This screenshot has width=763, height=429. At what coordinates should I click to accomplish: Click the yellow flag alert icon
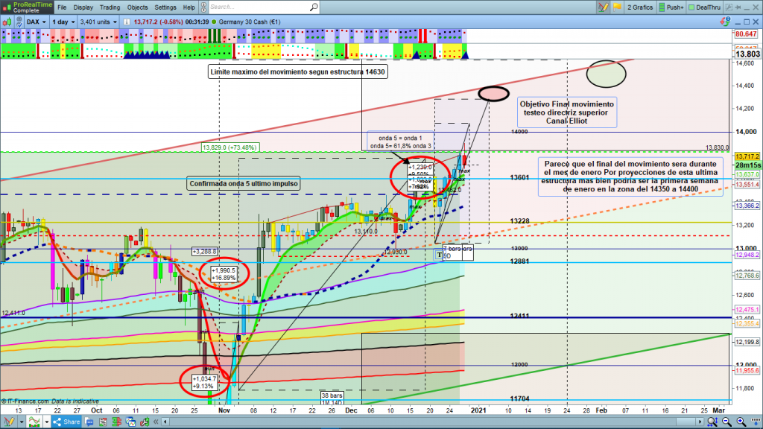click(615, 7)
